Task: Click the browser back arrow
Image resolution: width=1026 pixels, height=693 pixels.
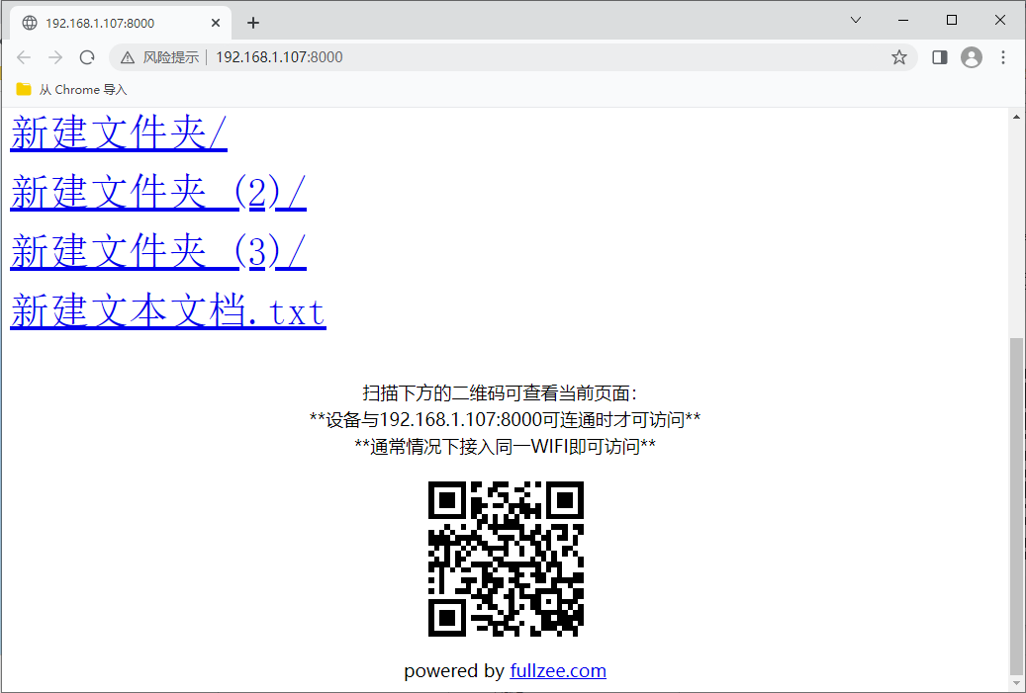Action: [x=24, y=57]
